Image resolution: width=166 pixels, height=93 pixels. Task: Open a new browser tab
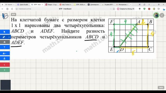click(x=131, y=5)
